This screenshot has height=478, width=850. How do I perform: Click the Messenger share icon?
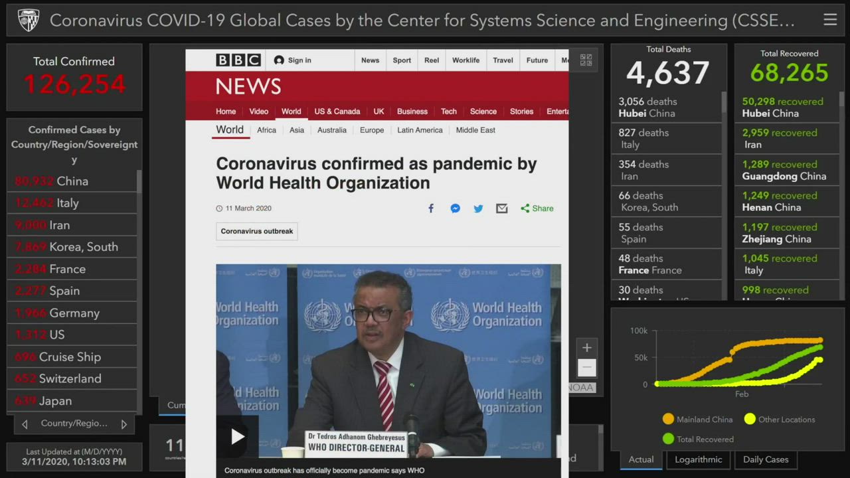(x=455, y=208)
